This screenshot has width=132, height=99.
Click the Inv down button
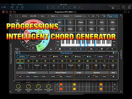58,45
